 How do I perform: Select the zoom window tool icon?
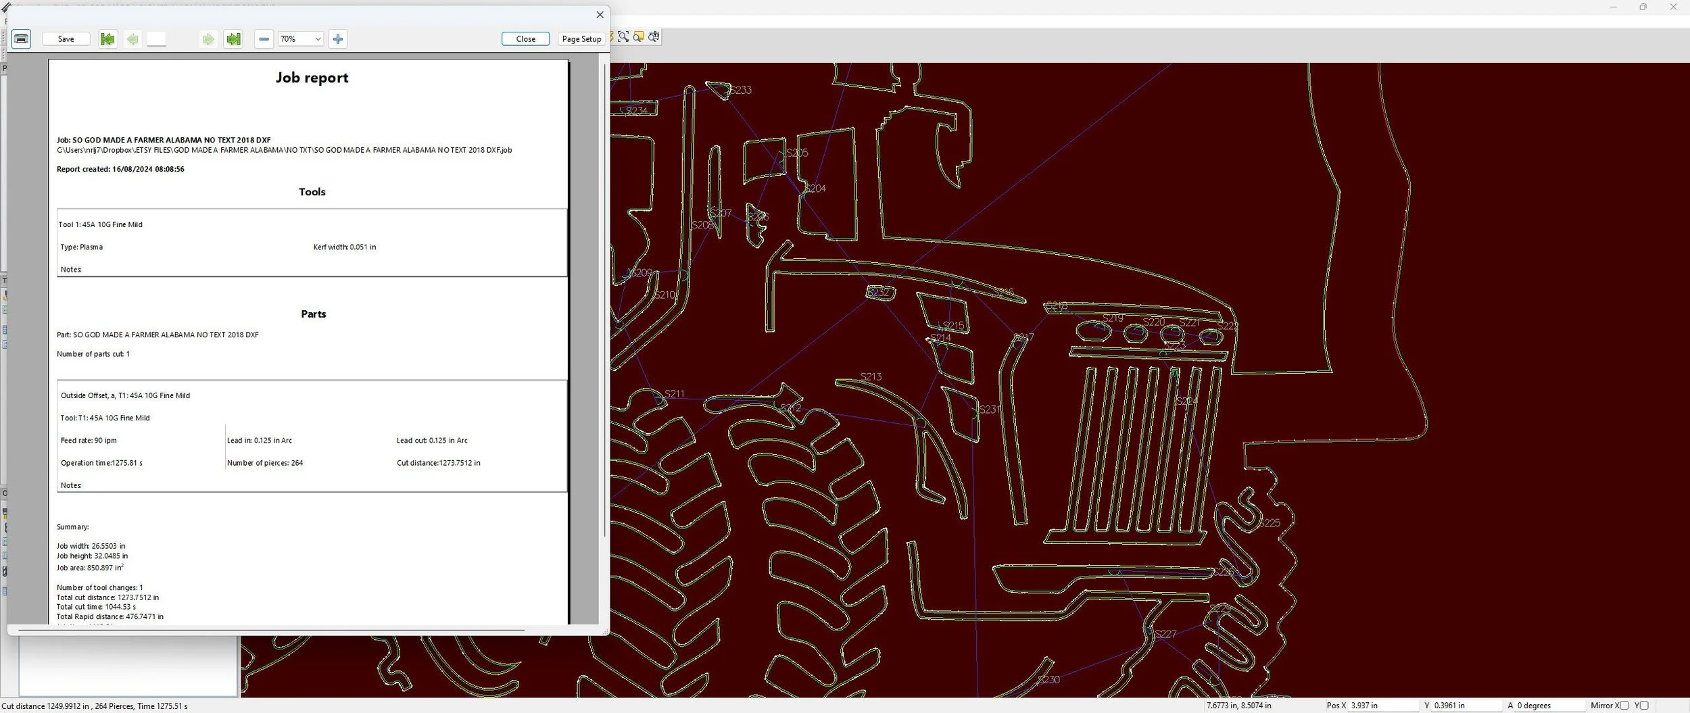638,36
